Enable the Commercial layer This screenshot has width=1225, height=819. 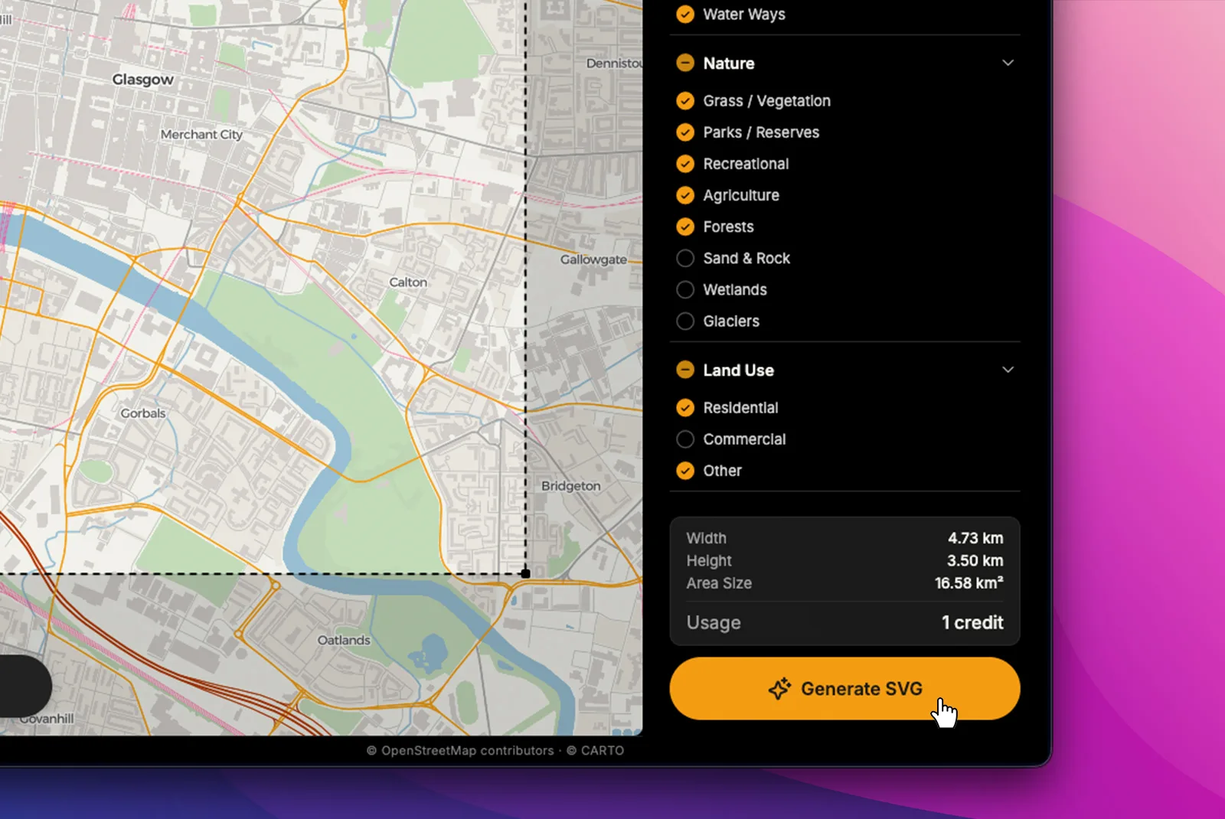[685, 439]
